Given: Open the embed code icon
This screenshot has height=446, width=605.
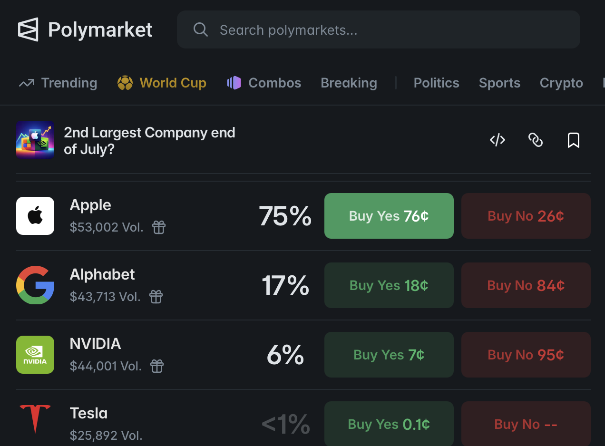Looking at the screenshot, I should coord(498,140).
